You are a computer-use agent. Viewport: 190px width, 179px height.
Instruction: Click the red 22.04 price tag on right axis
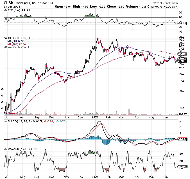(x=182, y=54)
